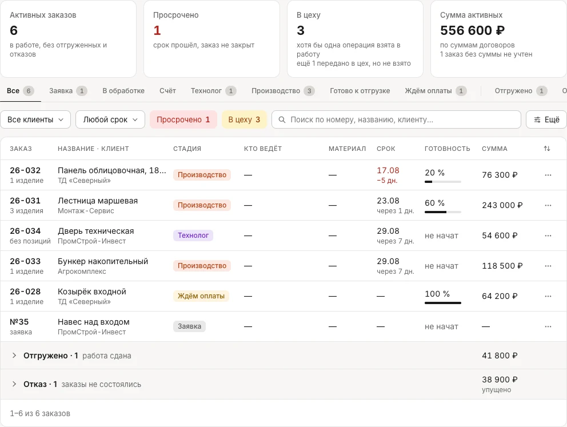Click the sum 243 000 ₽
Image resolution: width=567 pixels, height=427 pixels.
pos(502,205)
